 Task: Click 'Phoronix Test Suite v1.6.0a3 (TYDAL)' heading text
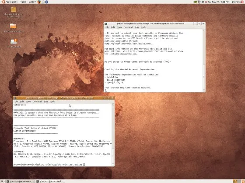pos(35,128)
